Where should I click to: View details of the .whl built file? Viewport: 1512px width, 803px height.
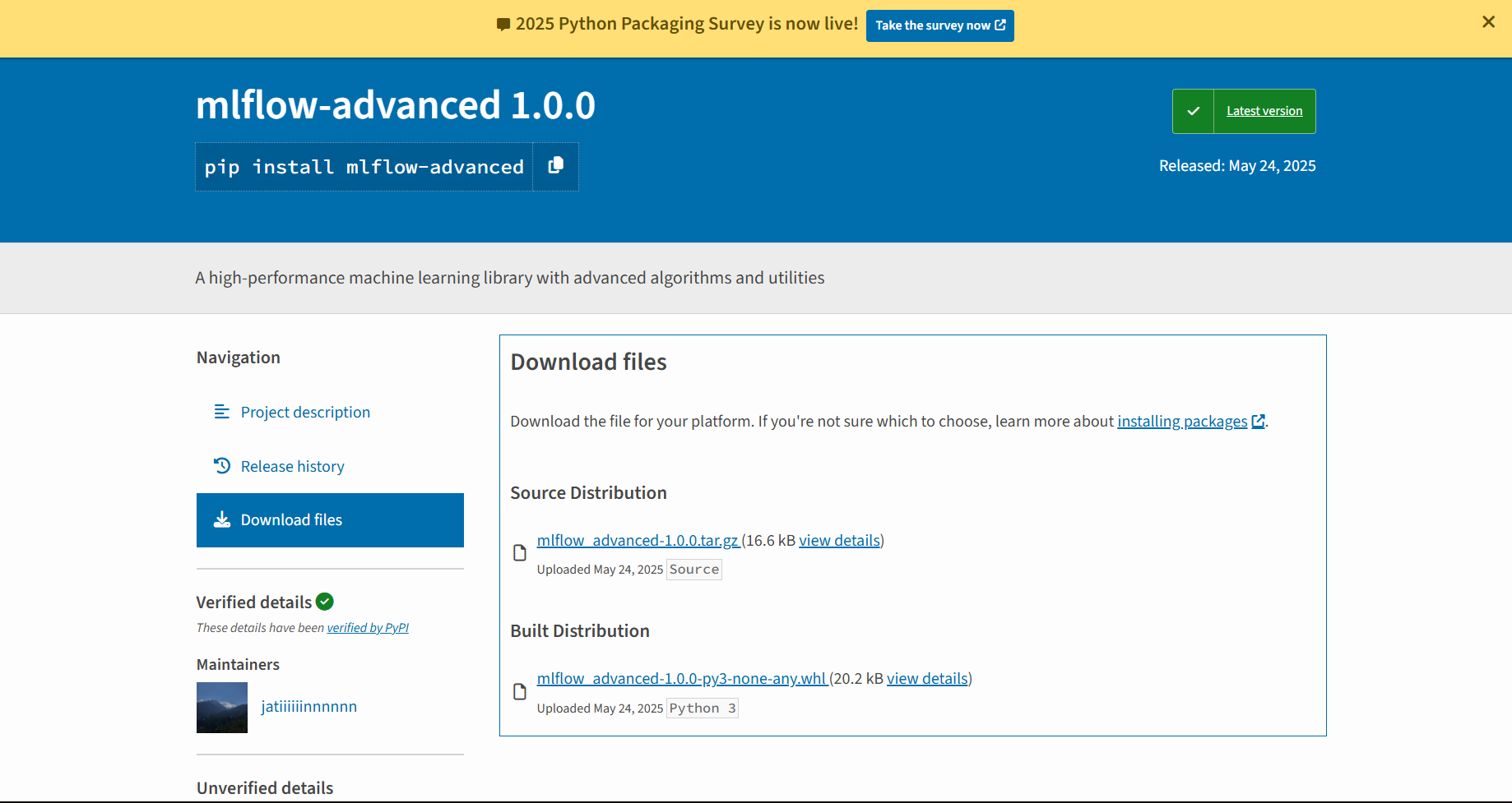point(927,679)
